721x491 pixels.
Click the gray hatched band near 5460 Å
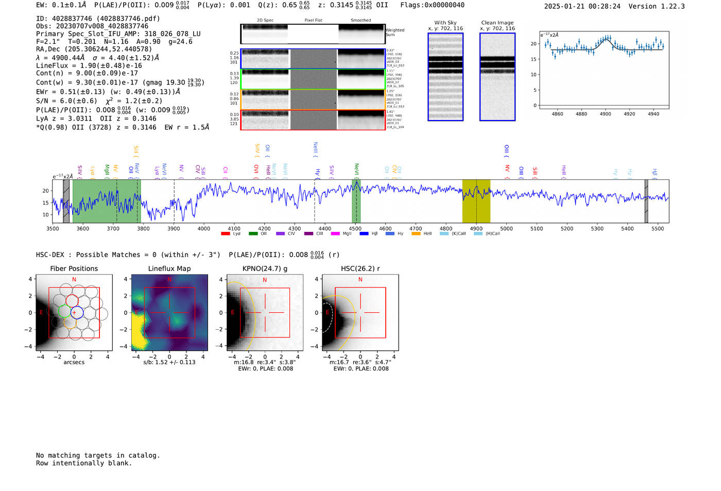click(646, 201)
